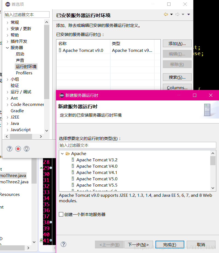The width and height of the screenshot is (219, 253).
Task: Click the fold marker on line 29
Action: pyautogui.click(x=51, y=168)
